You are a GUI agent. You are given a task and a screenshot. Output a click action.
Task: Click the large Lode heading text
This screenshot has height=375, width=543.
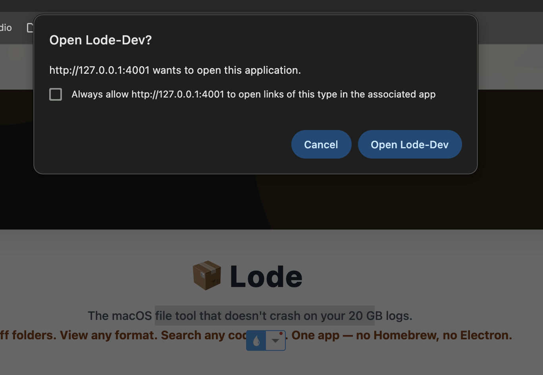[266, 276]
